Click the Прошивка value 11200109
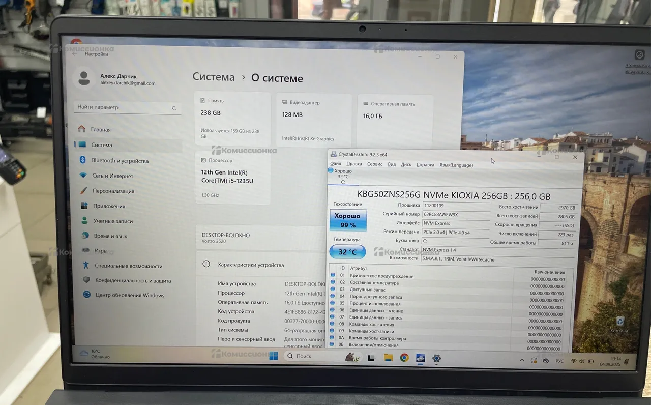This screenshot has height=405, width=651. [456, 205]
